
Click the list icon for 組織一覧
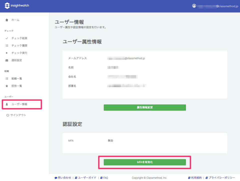point(7,79)
